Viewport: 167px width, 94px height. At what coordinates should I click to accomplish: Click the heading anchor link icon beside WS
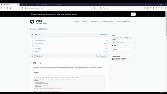tap(32, 63)
